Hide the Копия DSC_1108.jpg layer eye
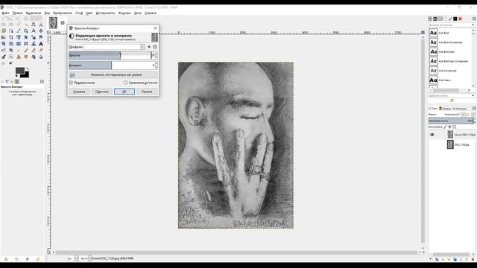The height and width of the screenshot is (268, 477). pos(432,135)
